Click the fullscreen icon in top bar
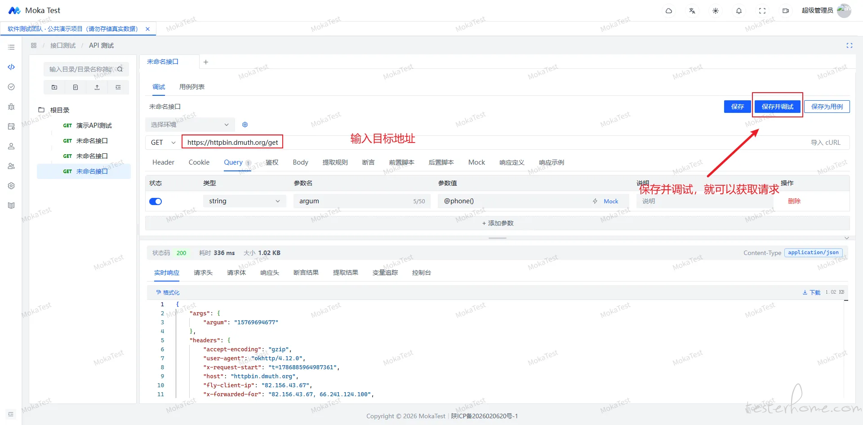863x425 pixels. tap(762, 11)
